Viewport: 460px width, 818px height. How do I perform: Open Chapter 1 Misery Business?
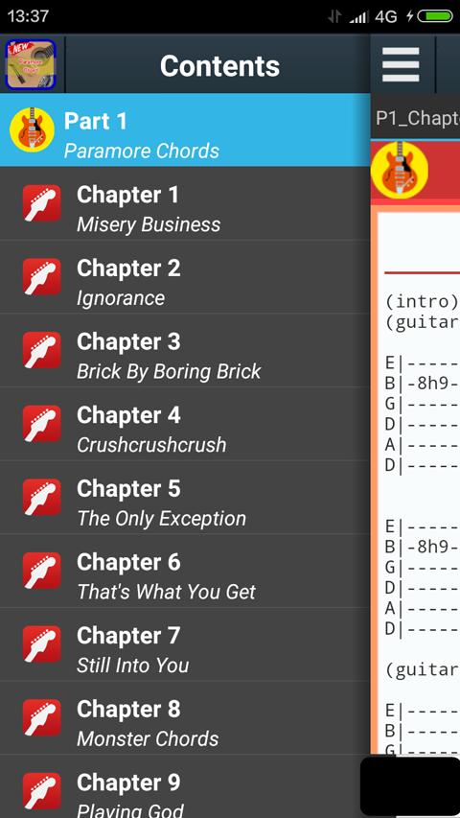(x=185, y=203)
